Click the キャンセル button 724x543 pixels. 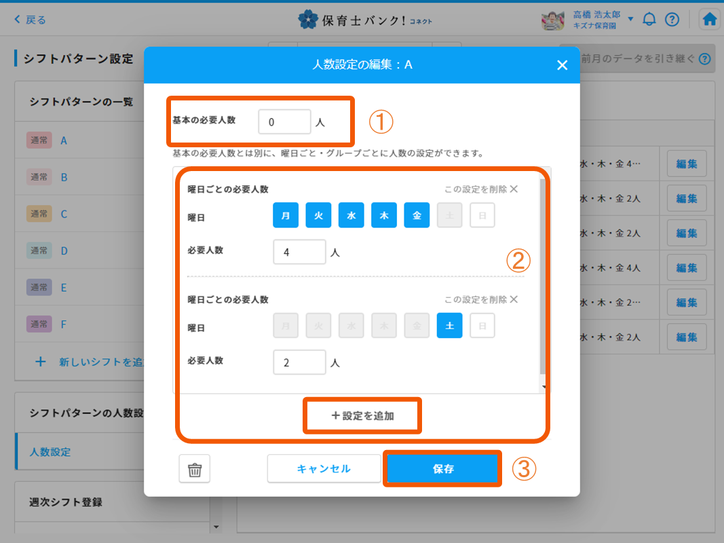click(324, 469)
